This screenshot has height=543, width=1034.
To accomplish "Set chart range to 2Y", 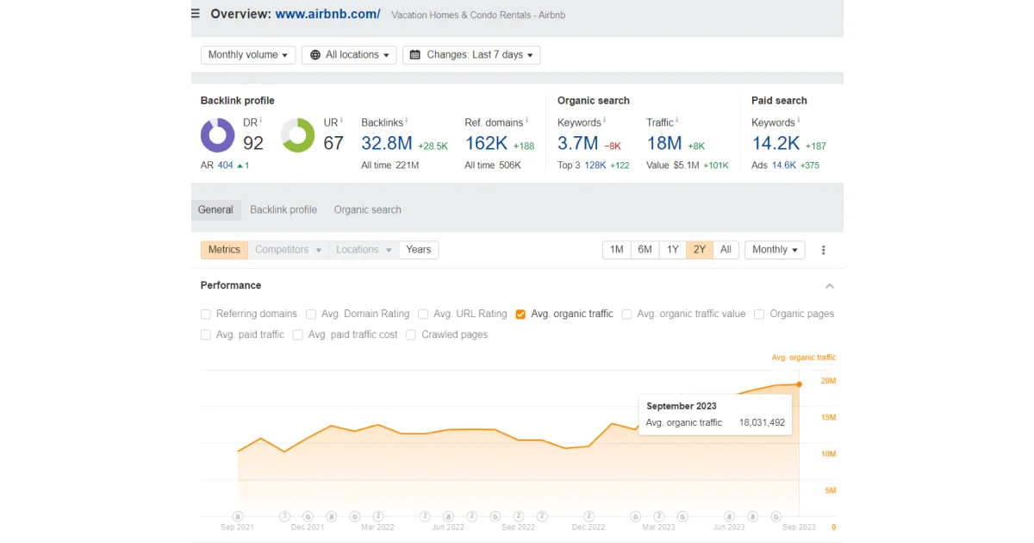I will [700, 250].
